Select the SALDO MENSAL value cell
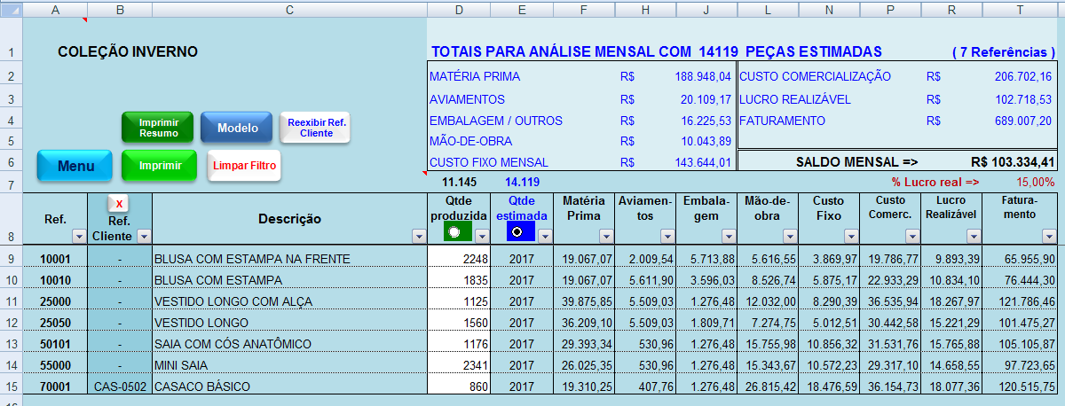This screenshot has height=406, width=1065. point(1012,162)
